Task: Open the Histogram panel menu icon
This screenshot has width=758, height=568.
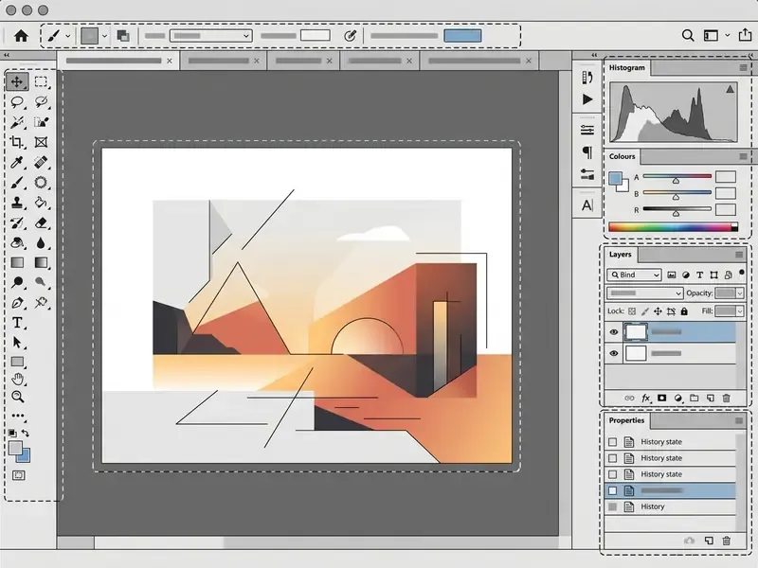Action: tap(744, 68)
